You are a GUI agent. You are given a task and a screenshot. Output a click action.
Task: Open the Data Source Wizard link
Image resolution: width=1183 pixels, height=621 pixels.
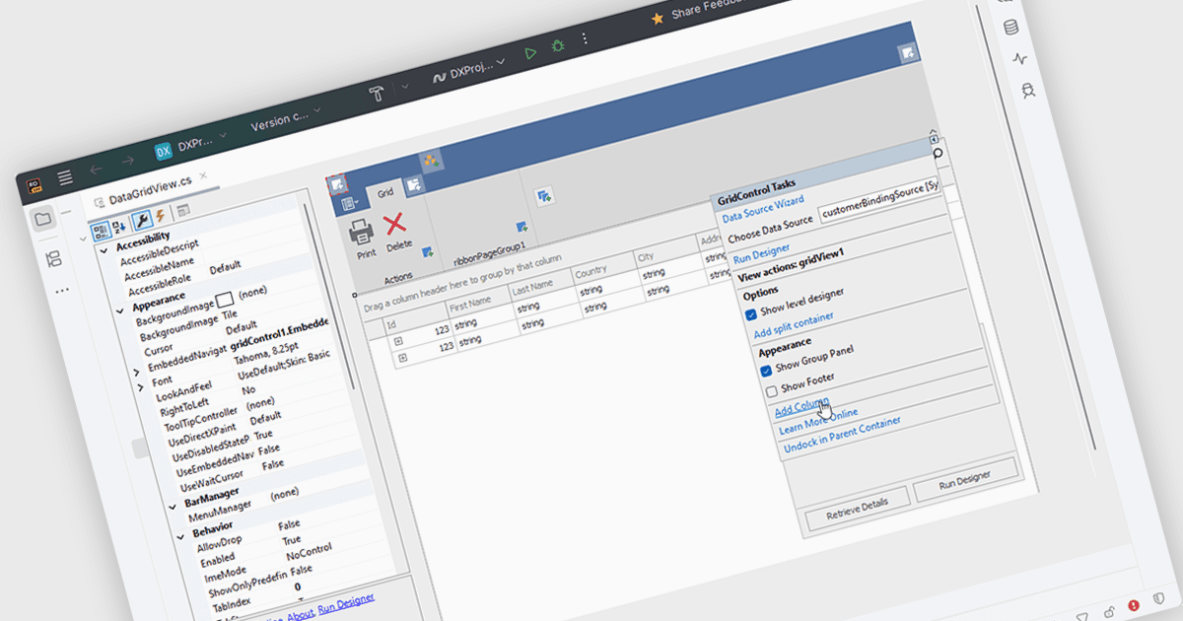(763, 208)
